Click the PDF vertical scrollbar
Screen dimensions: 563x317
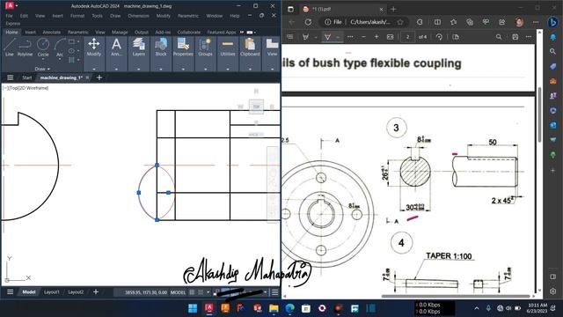(x=539, y=114)
